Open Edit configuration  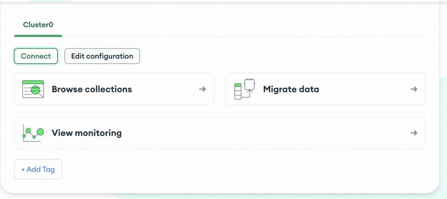coord(102,56)
